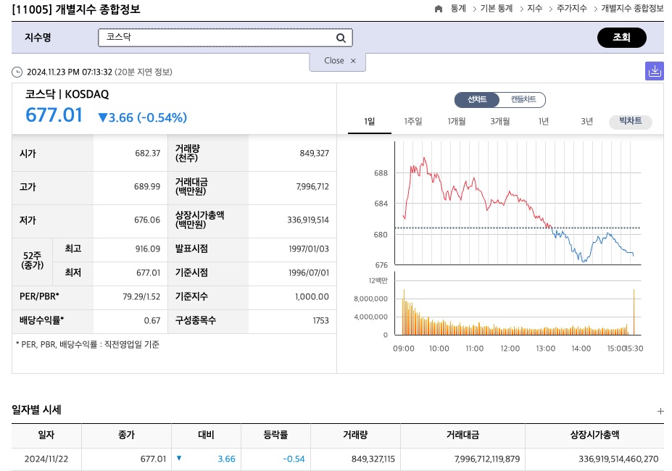The image size is (672, 471).
Task: Select the 1일 period tab
Action: click(370, 121)
